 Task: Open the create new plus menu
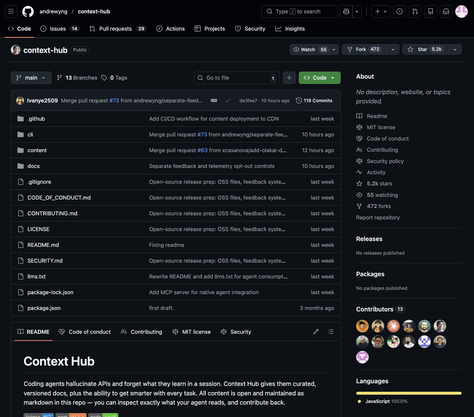381,11
